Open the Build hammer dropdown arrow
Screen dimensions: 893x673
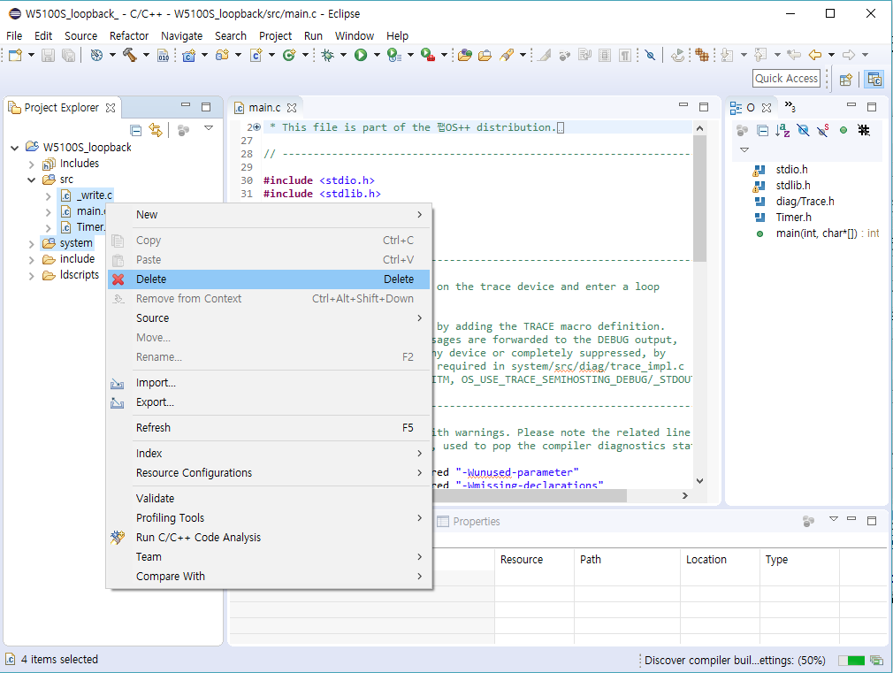tap(146, 56)
